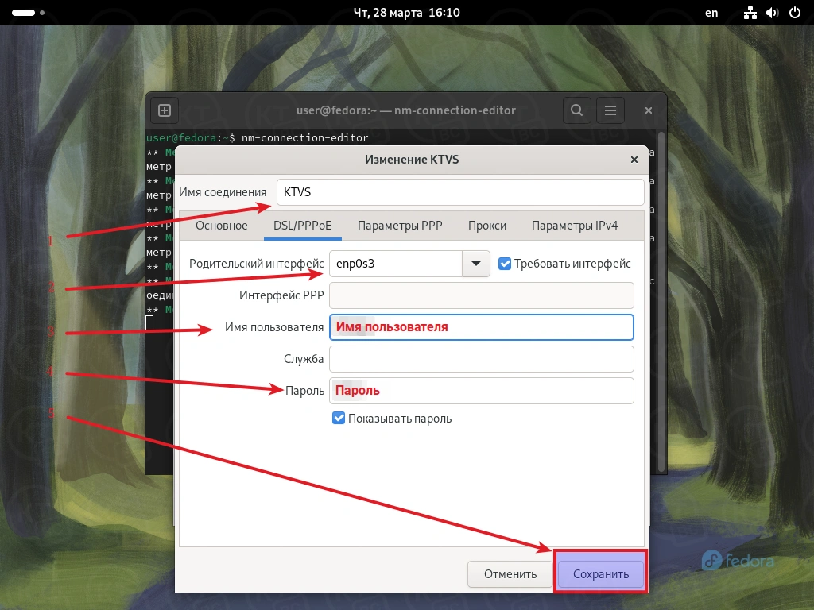Switch to the Параметры PPP tab
814x610 pixels.
(400, 226)
